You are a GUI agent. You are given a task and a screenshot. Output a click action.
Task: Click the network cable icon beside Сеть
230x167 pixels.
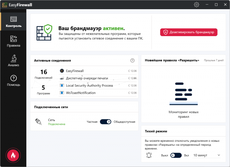tap(38, 122)
